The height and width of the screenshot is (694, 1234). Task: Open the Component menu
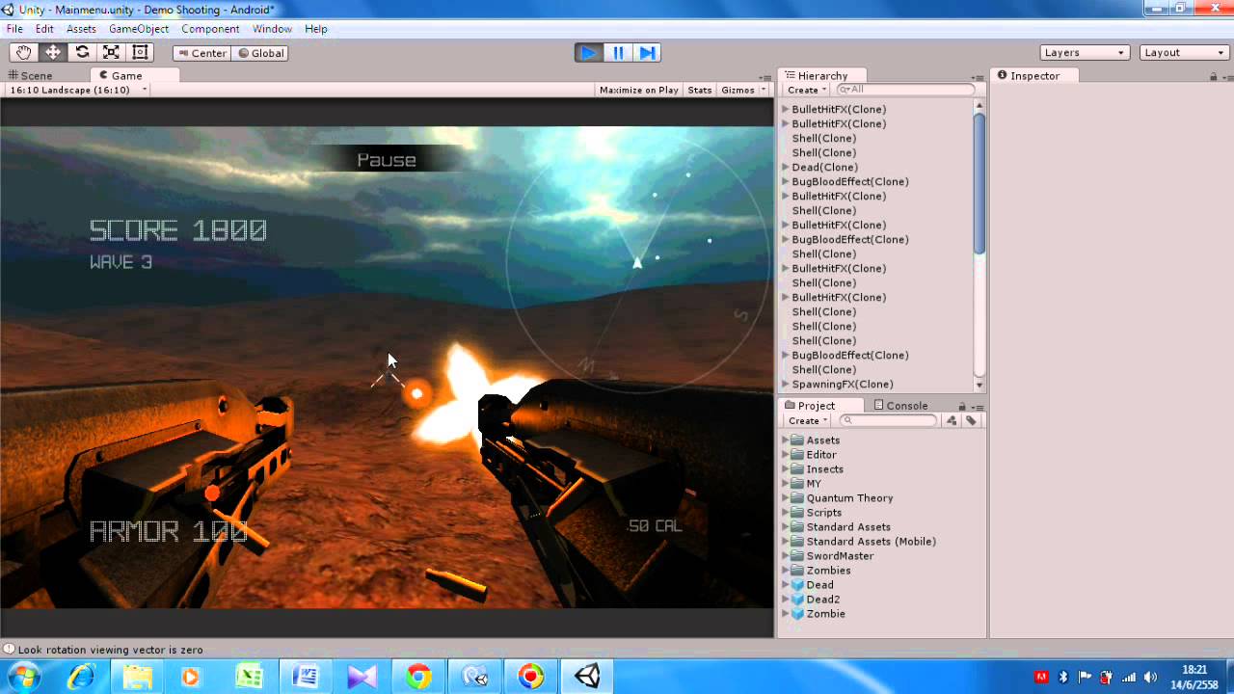tap(210, 29)
